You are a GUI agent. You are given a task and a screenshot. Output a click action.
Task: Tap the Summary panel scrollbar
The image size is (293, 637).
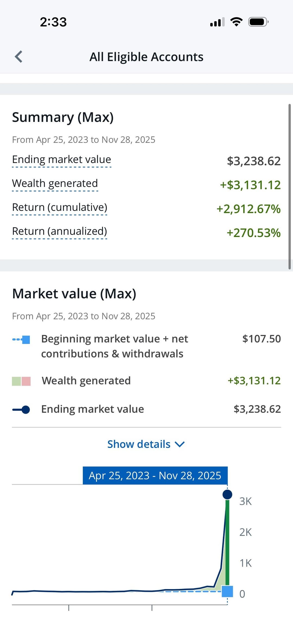click(x=289, y=186)
